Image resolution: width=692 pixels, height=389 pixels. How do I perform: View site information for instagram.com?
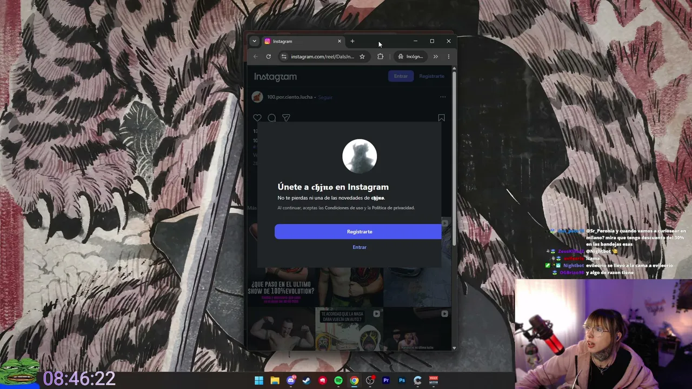pyautogui.click(x=284, y=56)
